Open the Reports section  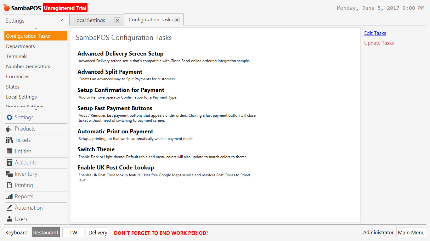point(36,196)
